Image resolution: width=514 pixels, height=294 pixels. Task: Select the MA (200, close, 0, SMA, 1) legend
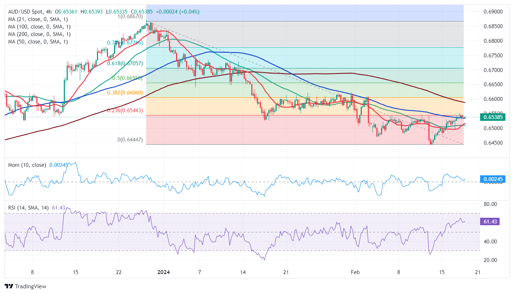click(39, 34)
